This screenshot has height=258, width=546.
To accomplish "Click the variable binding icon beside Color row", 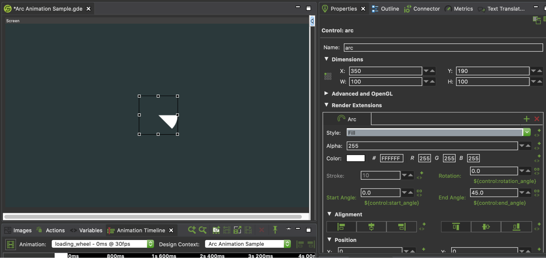I will [x=538, y=158].
